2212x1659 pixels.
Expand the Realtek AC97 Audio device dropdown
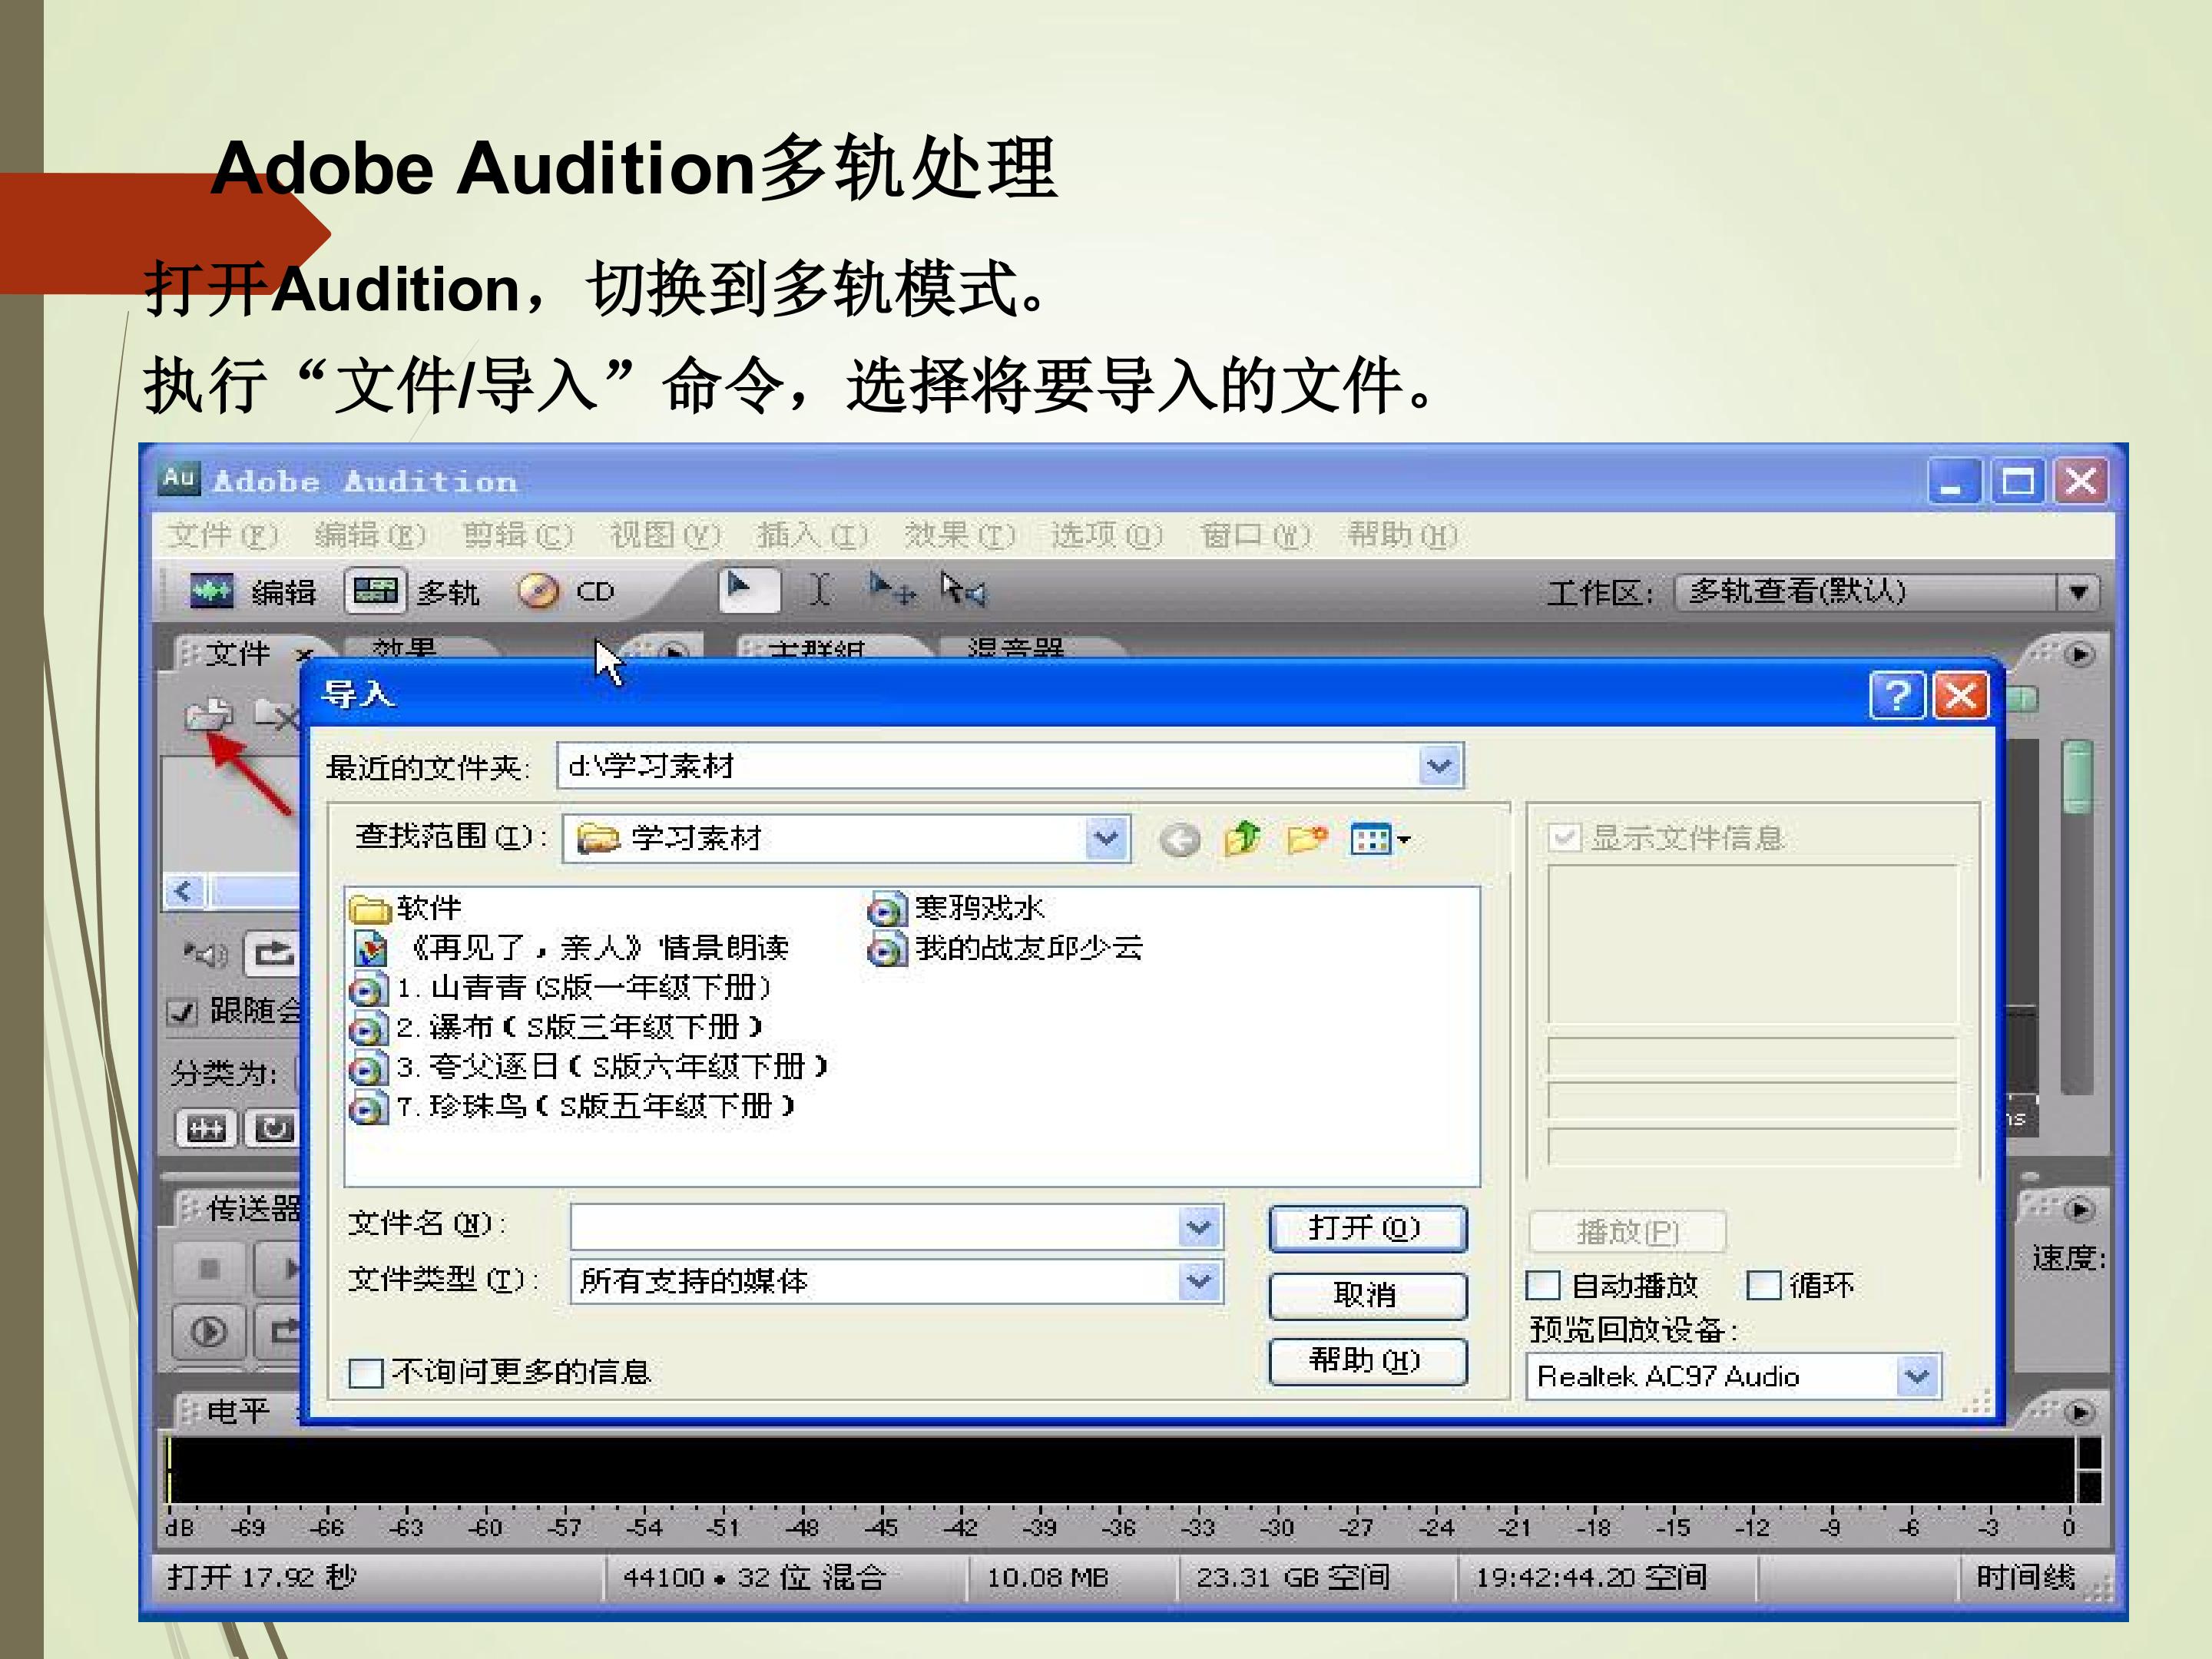(1917, 1377)
